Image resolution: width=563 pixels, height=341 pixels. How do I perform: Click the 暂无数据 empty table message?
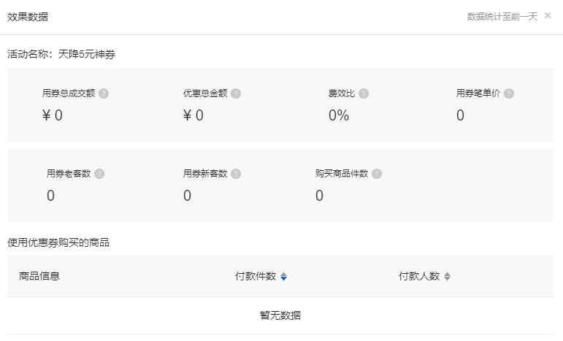[x=280, y=315]
